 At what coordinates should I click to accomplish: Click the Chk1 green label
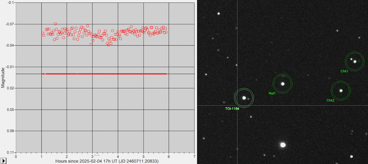(x=344, y=71)
